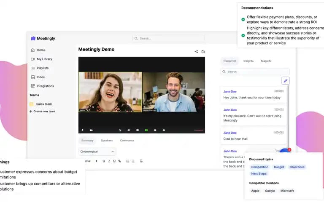Go to Playlists in the sidebar
The height and width of the screenshot is (202, 324).
40,68
